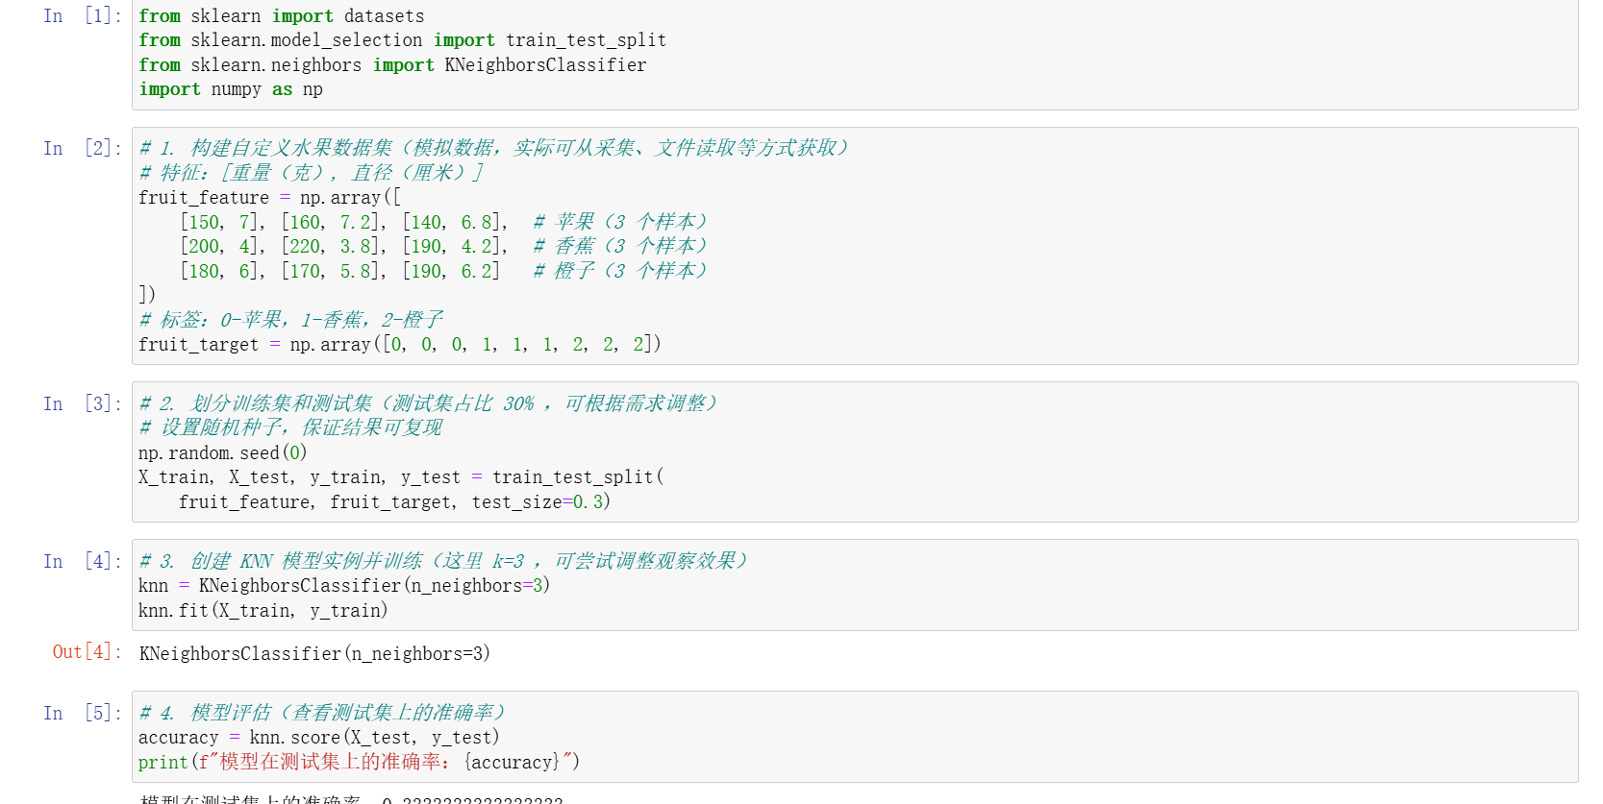
Task: Click the '# 3.' KNN model comment
Action: [444, 561]
